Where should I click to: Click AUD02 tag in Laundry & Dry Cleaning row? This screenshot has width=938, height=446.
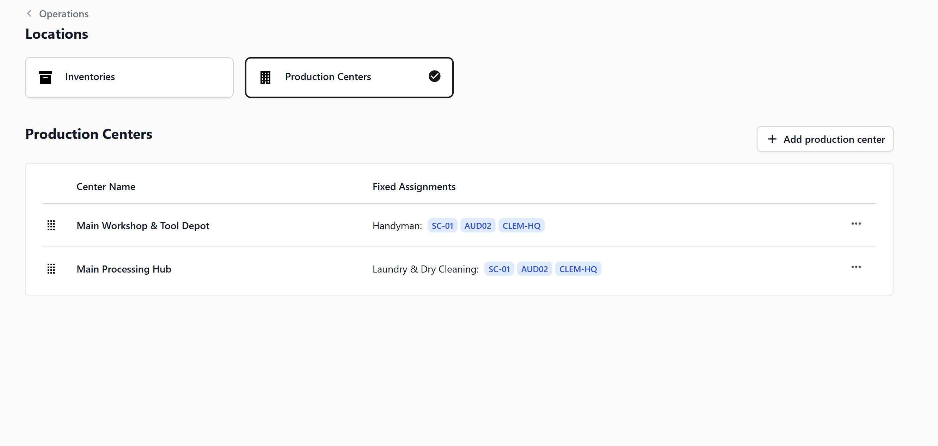click(x=534, y=269)
